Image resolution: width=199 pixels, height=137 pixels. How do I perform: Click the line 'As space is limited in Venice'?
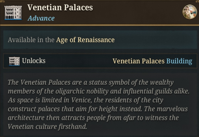click(86, 100)
